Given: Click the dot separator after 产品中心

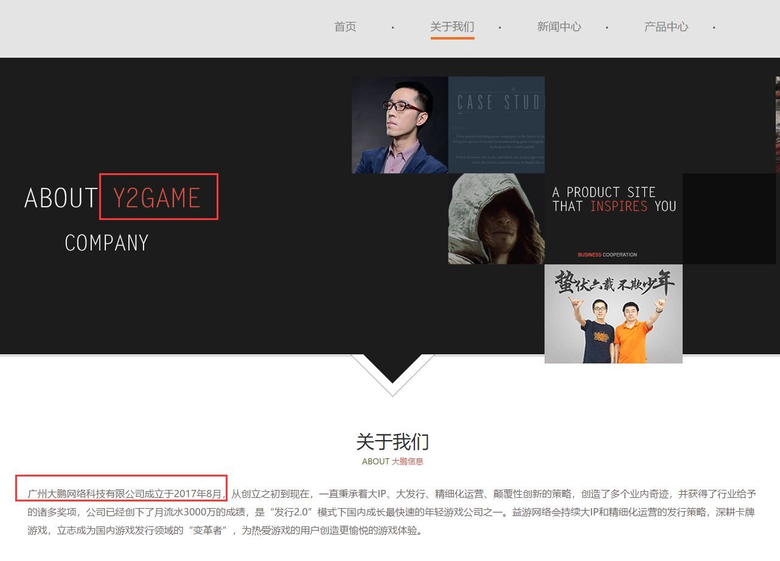Looking at the screenshot, I should point(713,29).
